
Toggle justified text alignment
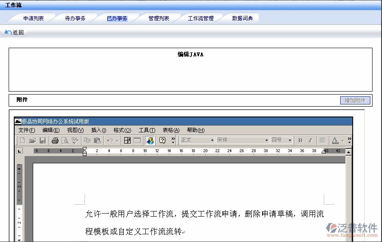click(x=322, y=140)
